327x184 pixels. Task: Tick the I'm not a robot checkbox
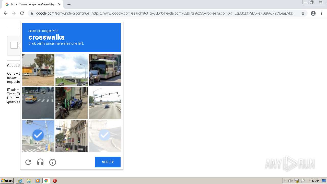pos(14,45)
